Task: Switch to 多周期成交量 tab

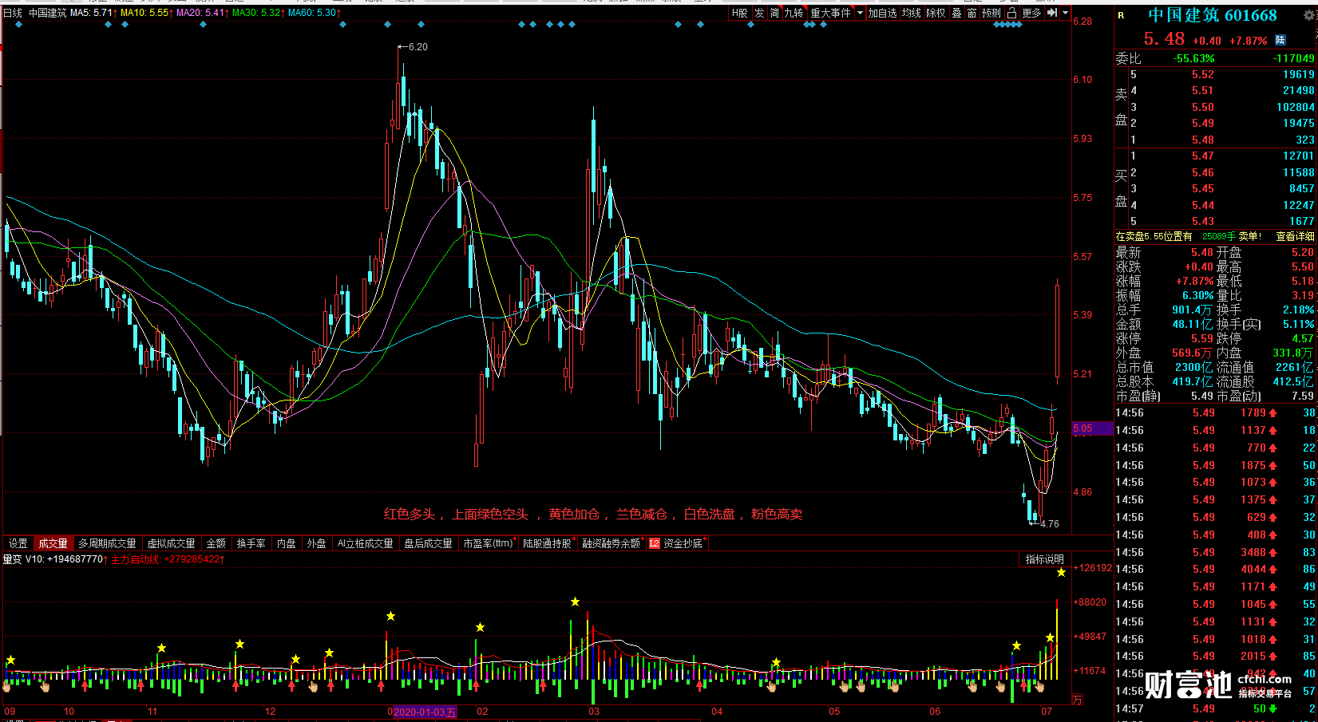Action: [107, 543]
